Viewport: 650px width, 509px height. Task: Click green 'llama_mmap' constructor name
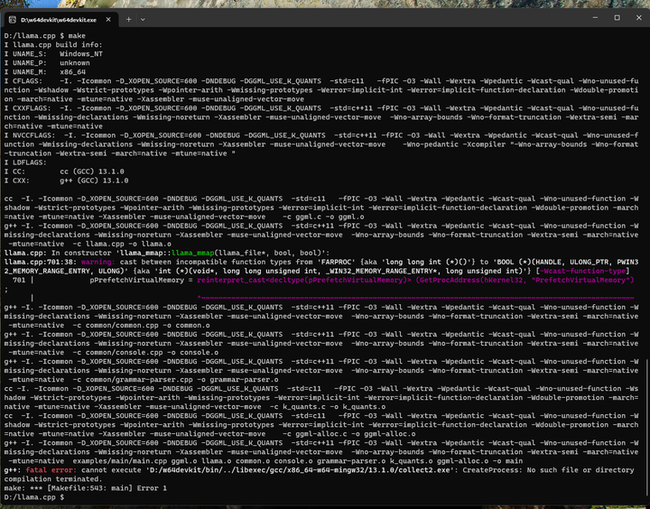pos(192,253)
